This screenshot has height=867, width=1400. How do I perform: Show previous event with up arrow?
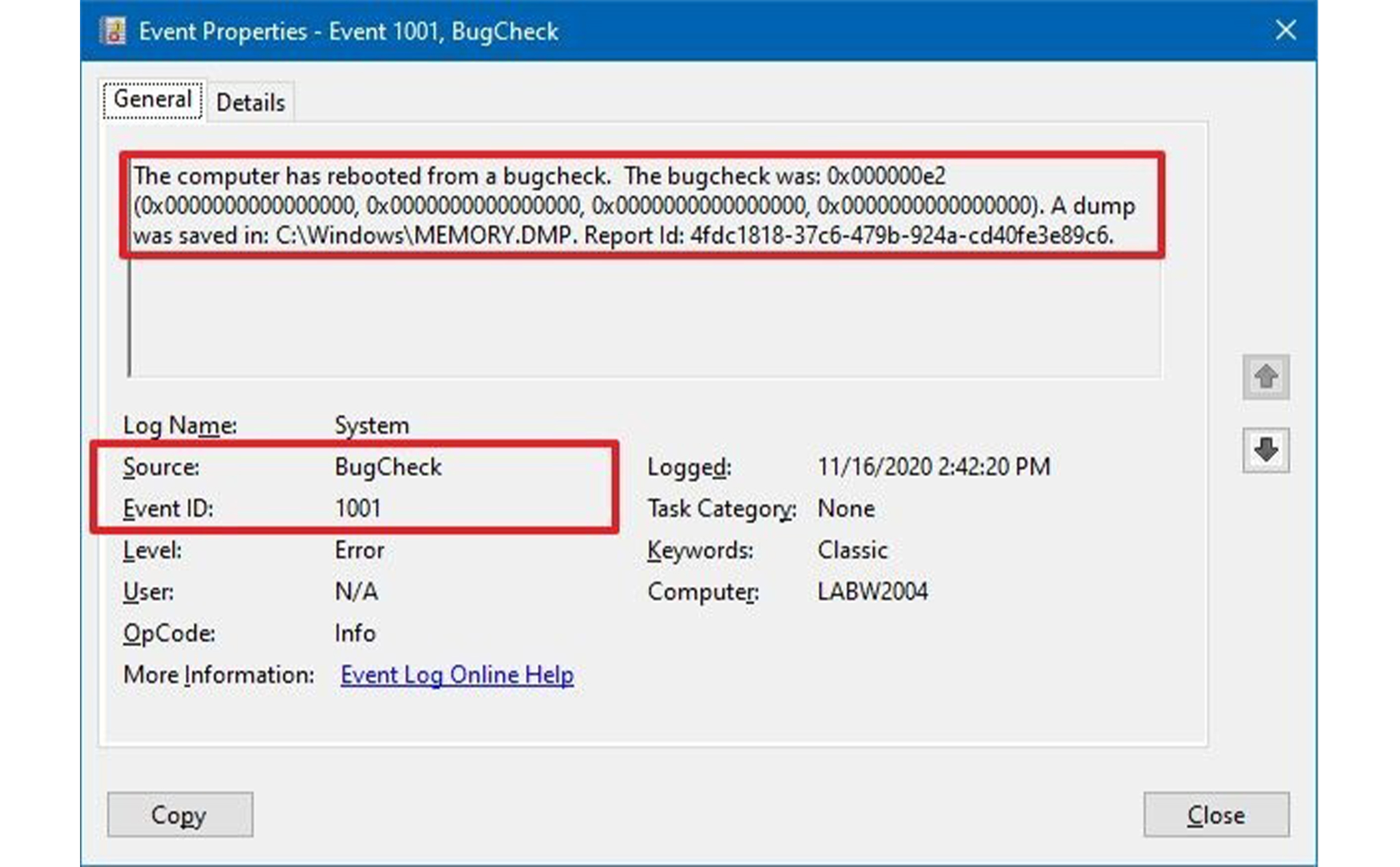click(x=1265, y=377)
